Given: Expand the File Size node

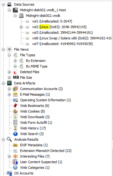Looking at the screenshot, I should 9,78.
